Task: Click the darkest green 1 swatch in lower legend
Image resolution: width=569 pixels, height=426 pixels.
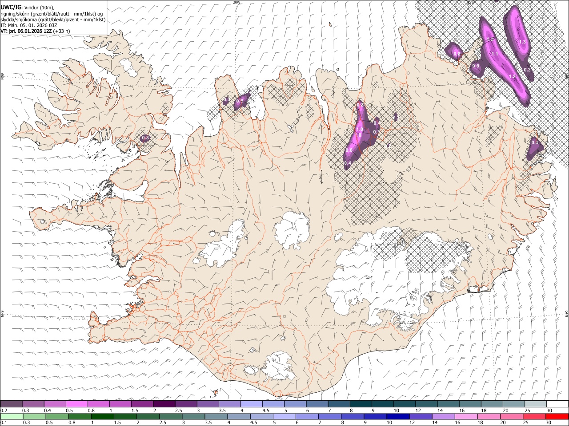Action: (103, 416)
